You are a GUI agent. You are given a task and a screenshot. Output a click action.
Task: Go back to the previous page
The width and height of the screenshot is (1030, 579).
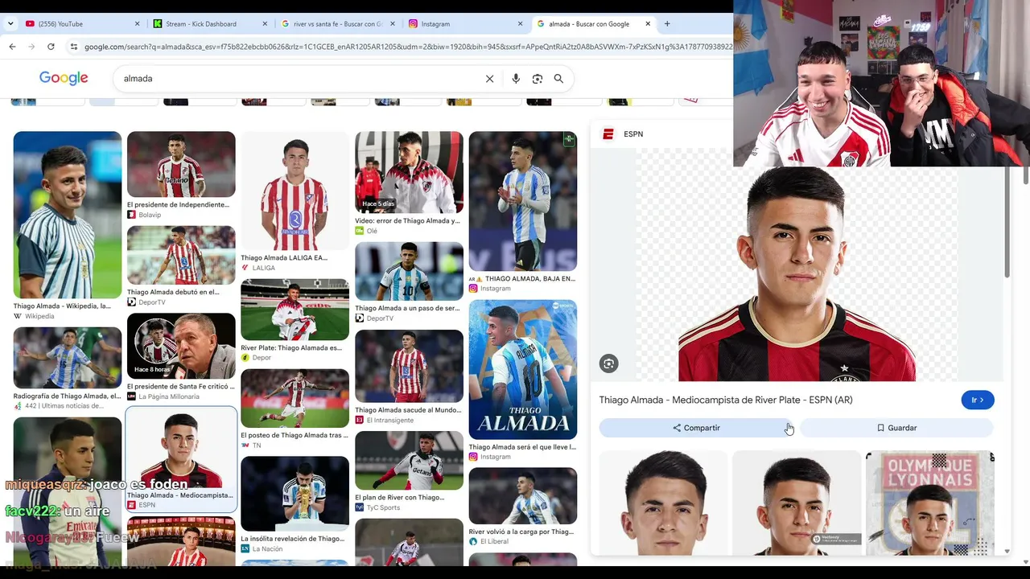pyautogui.click(x=12, y=47)
